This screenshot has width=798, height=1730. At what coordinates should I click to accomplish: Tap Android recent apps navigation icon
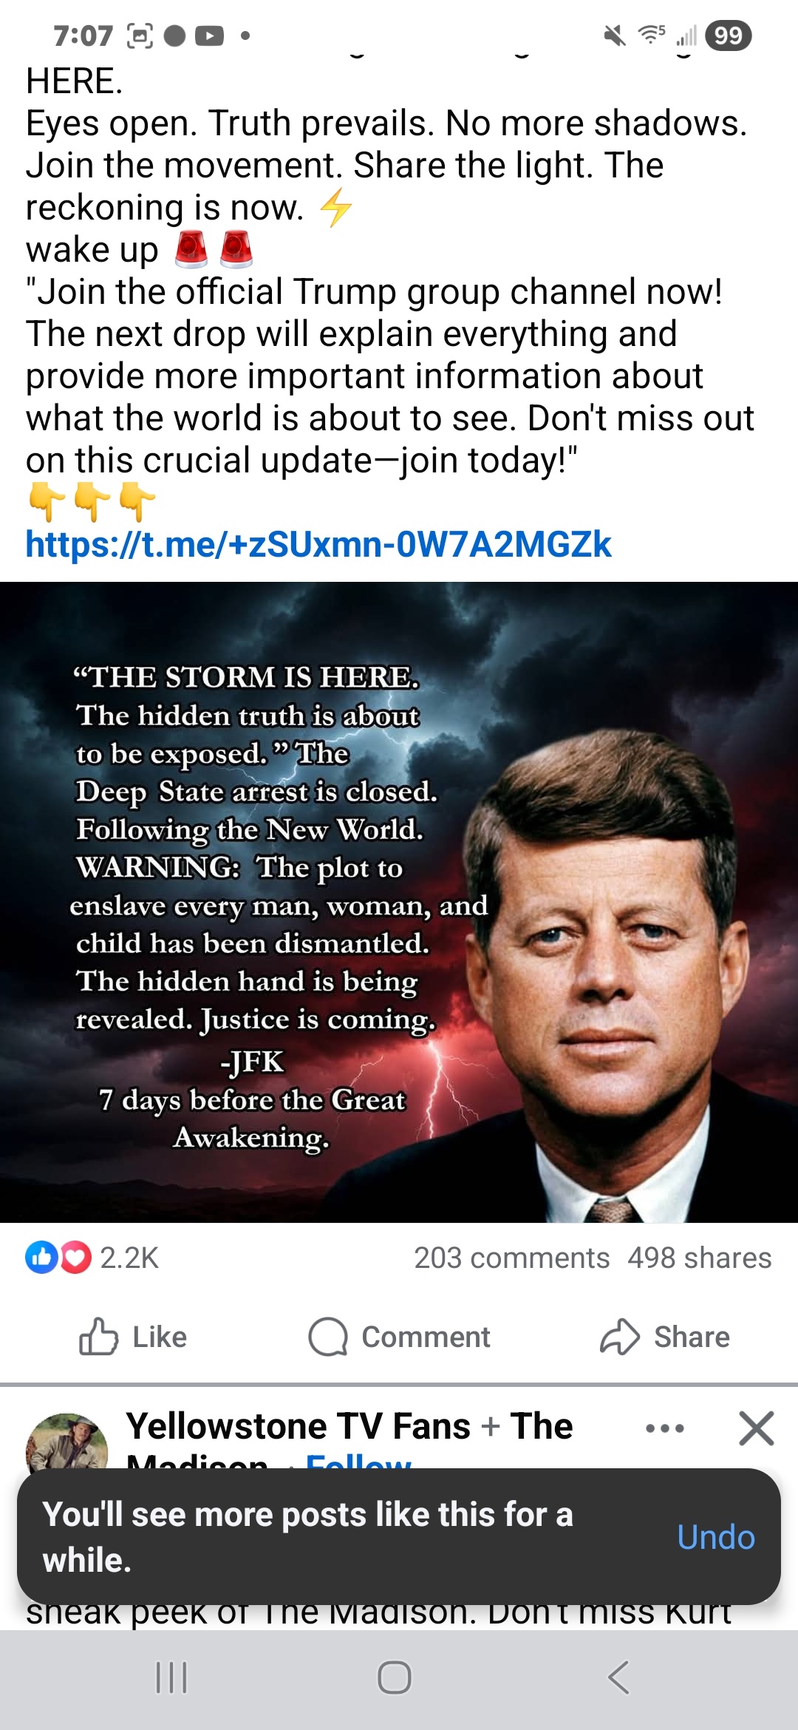171,1677
